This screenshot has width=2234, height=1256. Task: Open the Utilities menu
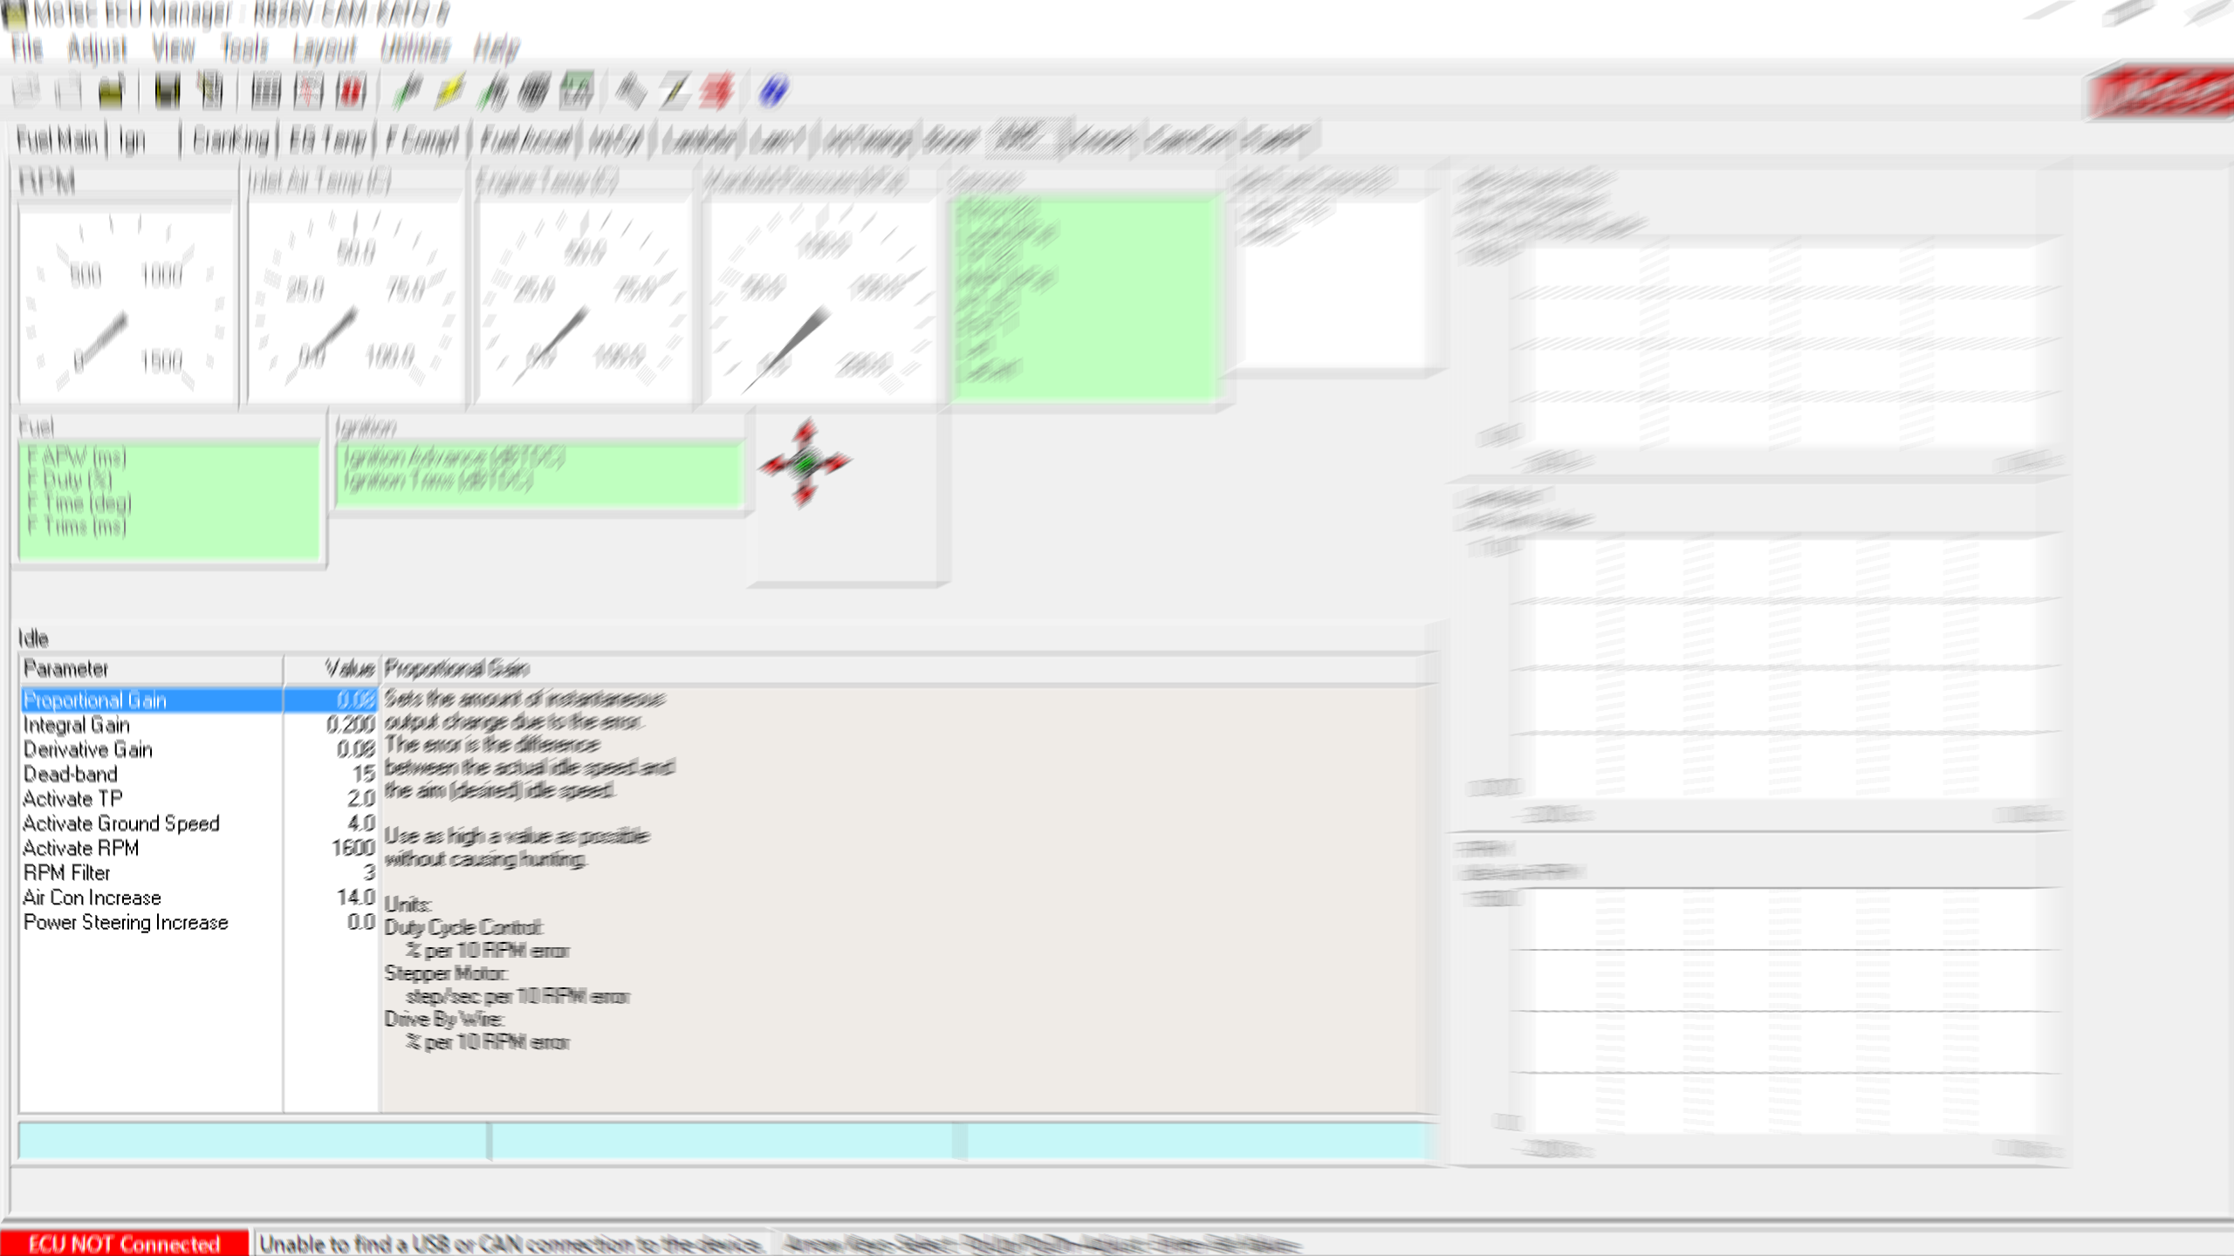click(415, 48)
